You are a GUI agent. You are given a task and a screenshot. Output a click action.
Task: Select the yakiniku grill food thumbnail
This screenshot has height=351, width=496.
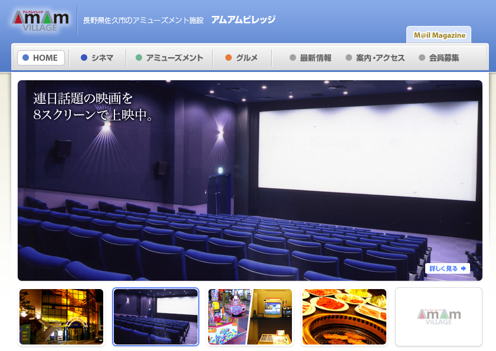point(344,317)
